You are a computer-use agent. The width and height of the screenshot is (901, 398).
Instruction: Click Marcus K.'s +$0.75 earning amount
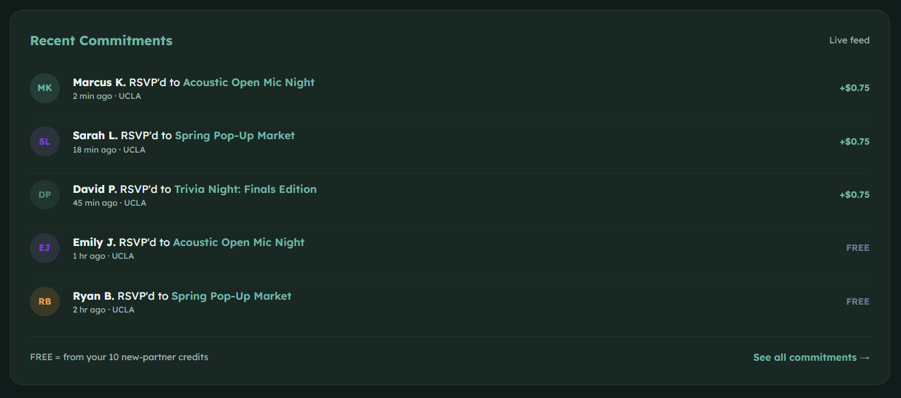point(854,87)
